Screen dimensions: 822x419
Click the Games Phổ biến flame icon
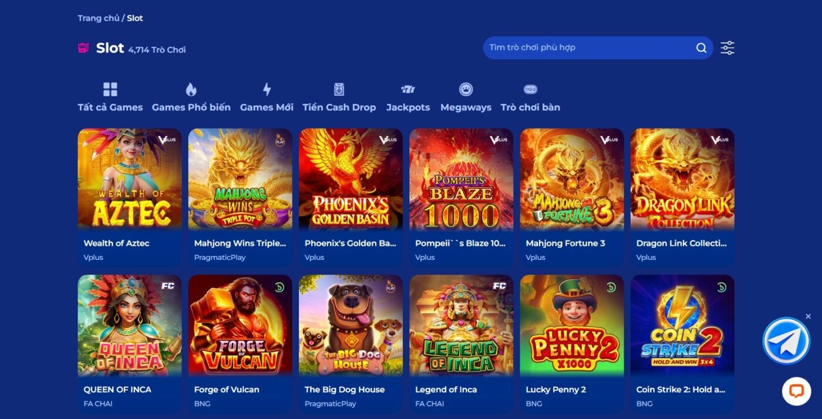click(x=191, y=89)
